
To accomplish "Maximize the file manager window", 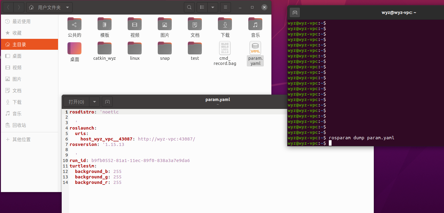I will (252, 7).
